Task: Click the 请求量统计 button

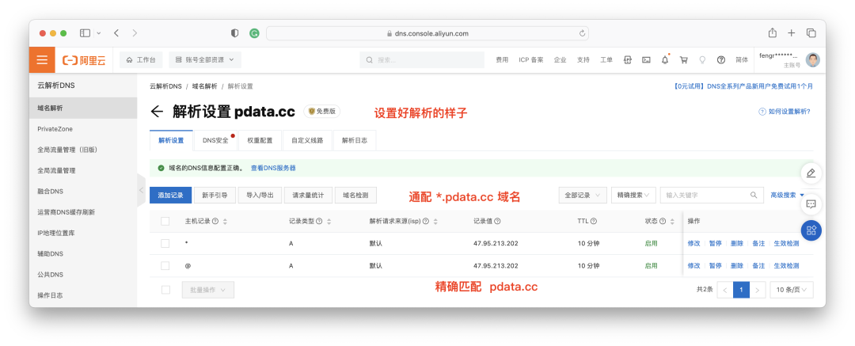Action: 308,195
